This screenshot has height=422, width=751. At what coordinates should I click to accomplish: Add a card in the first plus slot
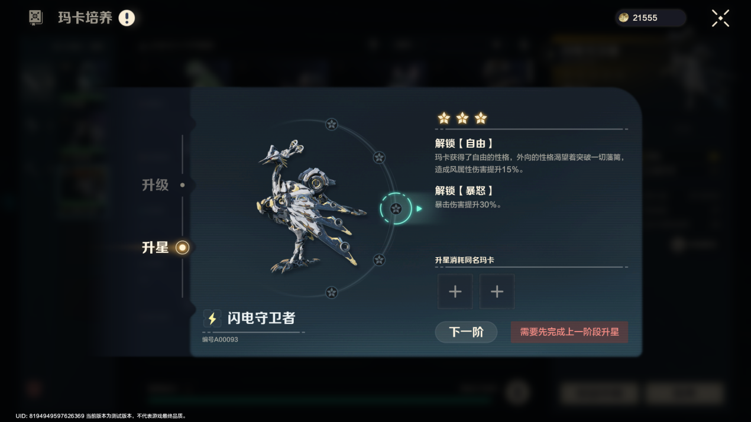tap(455, 291)
